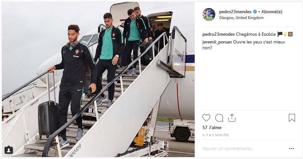Click the victory hand emoji in caption
Screen dimensions: 303x159
coord(285,34)
